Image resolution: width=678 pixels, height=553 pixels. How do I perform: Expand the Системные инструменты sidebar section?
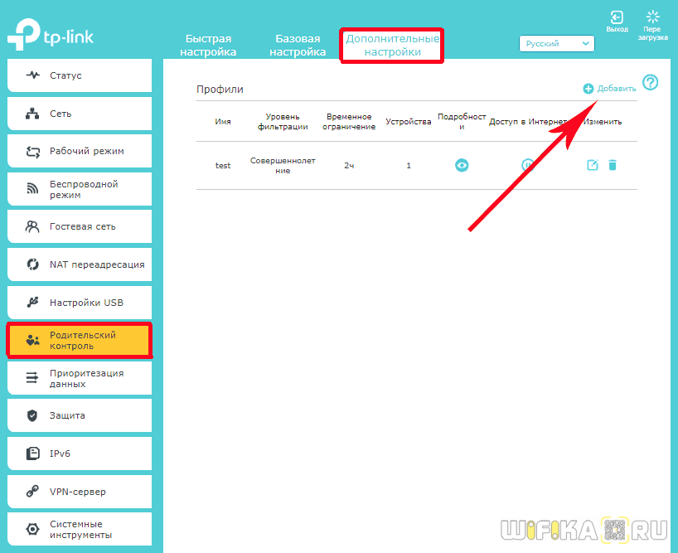pyautogui.click(x=79, y=530)
